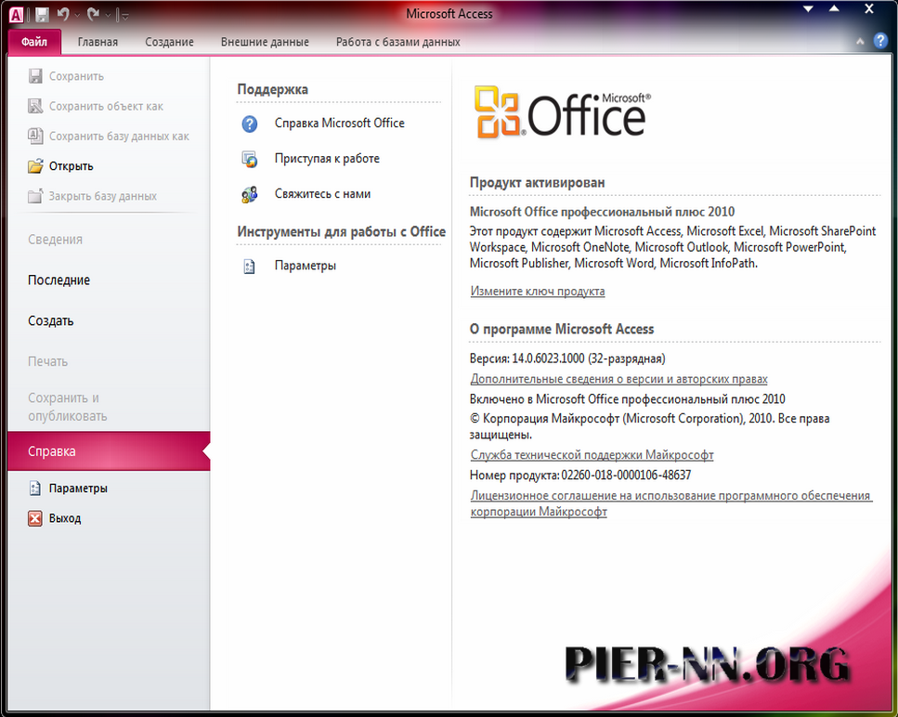Select the highlighted Справка section
898x717 pixels.
click(109, 451)
